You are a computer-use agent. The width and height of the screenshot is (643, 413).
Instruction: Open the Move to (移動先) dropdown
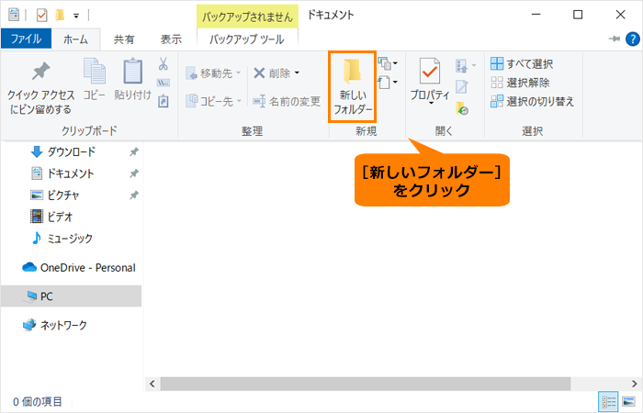point(213,73)
